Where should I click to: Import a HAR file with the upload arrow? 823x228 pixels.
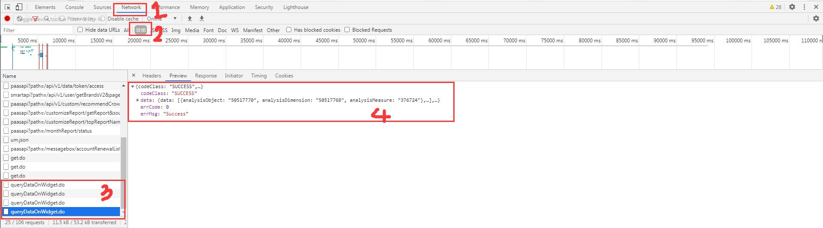tap(190, 18)
